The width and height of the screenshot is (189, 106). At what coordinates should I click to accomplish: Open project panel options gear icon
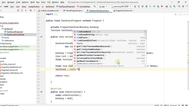pyautogui.click(x=31, y=11)
